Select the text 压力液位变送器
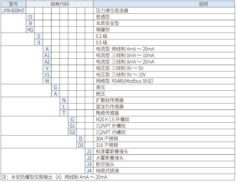Viewport: 236px width, 182px height. [x=112, y=11]
